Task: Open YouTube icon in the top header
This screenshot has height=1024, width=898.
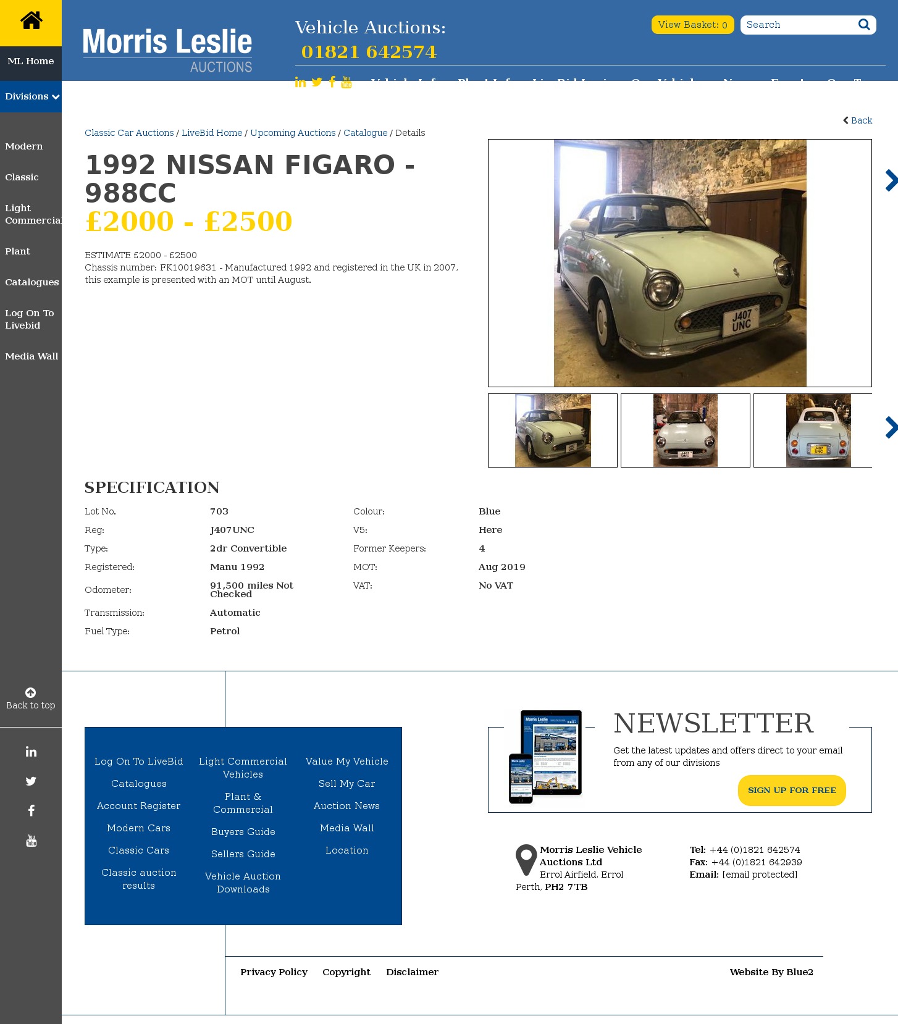Action: pos(346,82)
